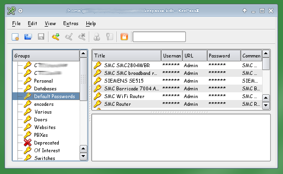Edit entry using the greyed key pencil icon
Viewport: 283px width, 174px height.
click(69, 37)
